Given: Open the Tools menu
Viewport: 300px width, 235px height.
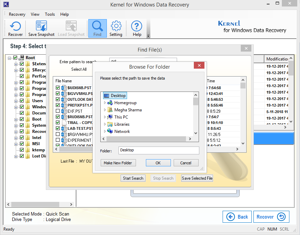Looking at the screenshot, I should tap(50, 14).
